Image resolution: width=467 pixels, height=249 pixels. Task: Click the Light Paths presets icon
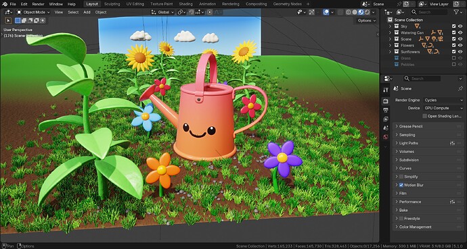pos(452,143)
